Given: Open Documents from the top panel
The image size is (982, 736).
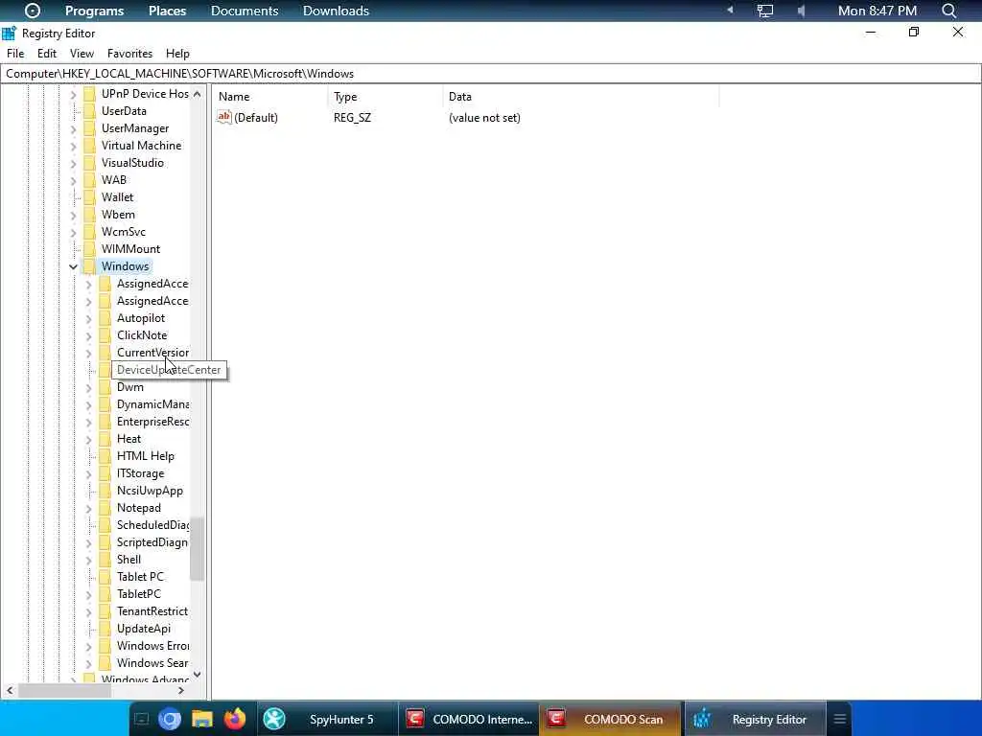Looking at the screenshot, I should (x=245, y=11).
